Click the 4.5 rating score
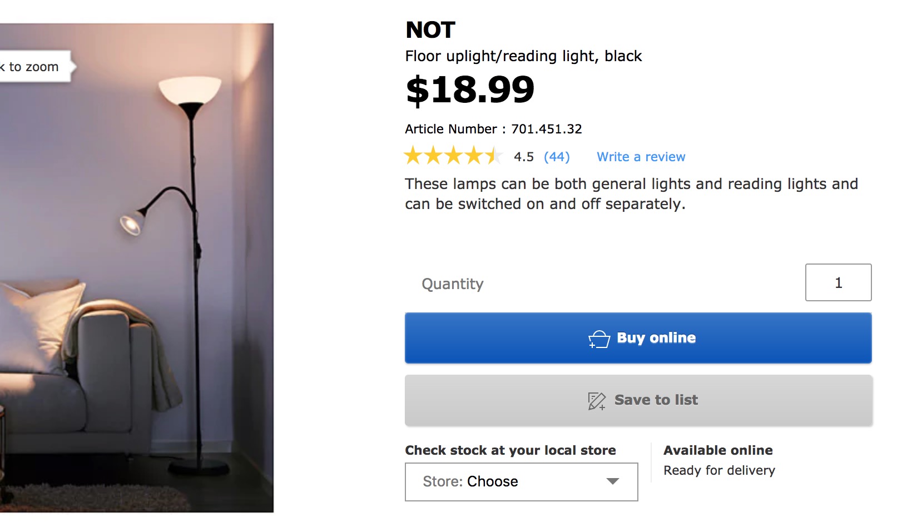This screenshot has height=527, width=902. [x=523, y=157]
